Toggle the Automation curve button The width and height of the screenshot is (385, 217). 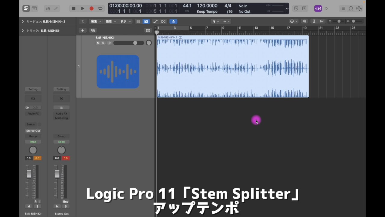pyautogui.click(x=156, y=21)
